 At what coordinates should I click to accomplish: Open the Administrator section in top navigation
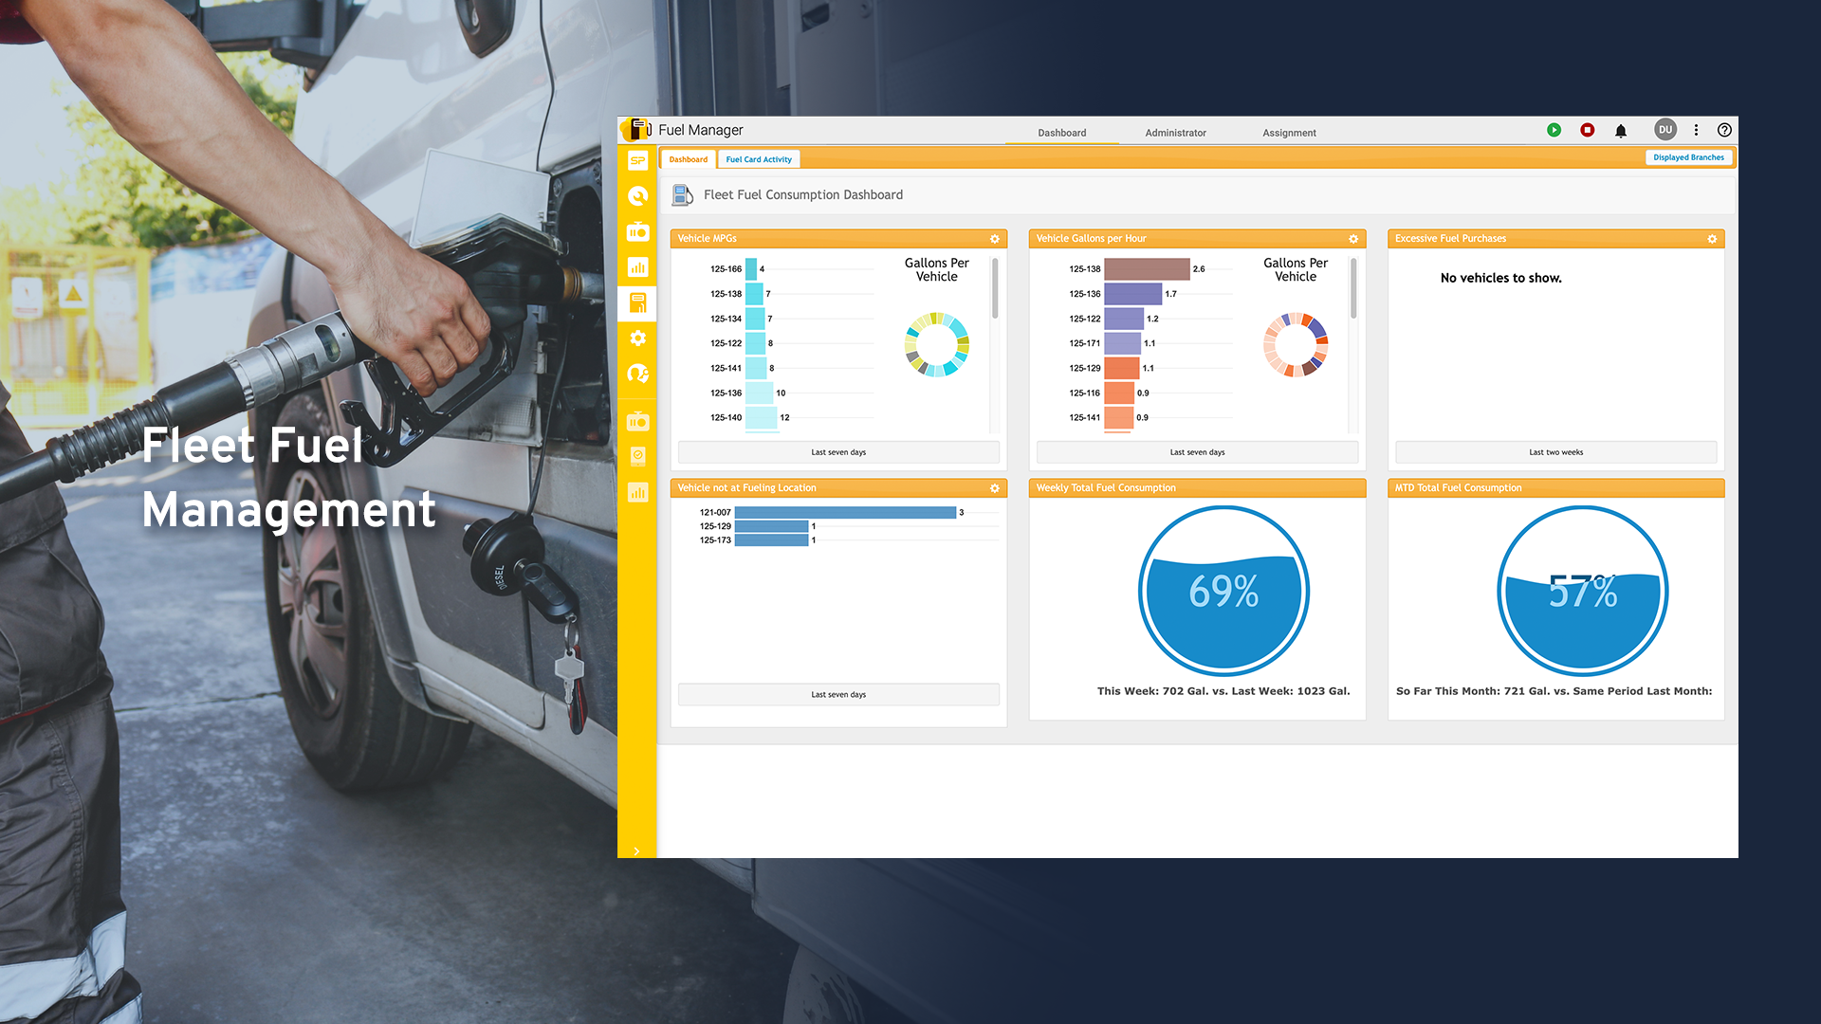(x=1175, y=133)
